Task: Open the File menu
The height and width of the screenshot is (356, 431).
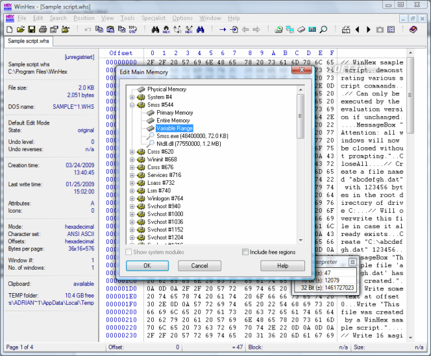Action: click(x=21, y=18)
